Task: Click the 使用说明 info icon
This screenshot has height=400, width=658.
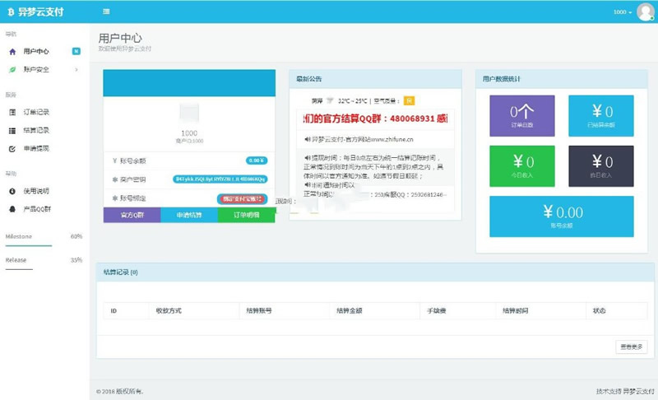Action: (12, 191)
